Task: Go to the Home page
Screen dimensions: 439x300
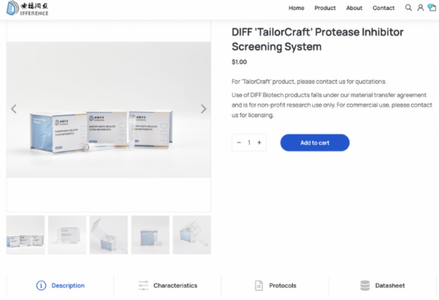Action: tap(296, 8)
